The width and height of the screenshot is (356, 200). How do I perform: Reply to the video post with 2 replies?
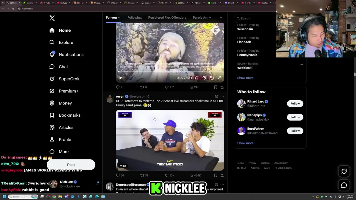click(119, 87)
